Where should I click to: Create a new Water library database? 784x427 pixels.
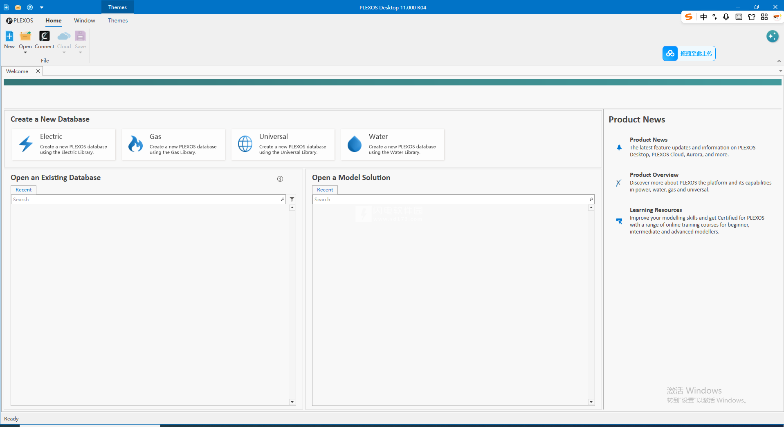[x=393, y=145]
